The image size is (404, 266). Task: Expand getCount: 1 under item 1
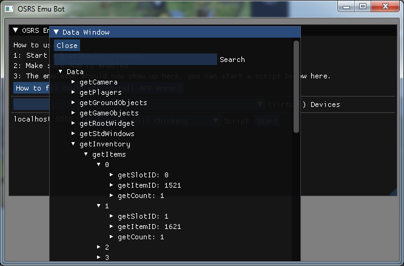111,237
